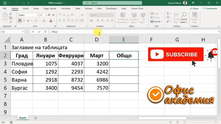Click the Fill Color bucket icon

pyautogui.click(x=44, y=21)
